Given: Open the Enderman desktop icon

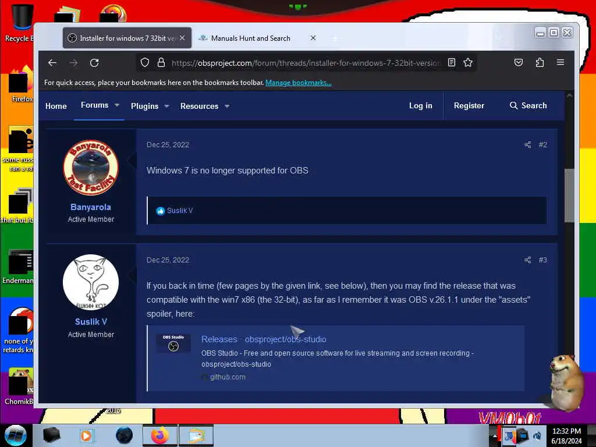Looking at the screenshot, I should coord(18,267).
